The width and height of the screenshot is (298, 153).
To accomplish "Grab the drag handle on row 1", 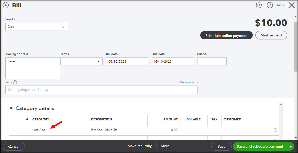I will 13,130.
